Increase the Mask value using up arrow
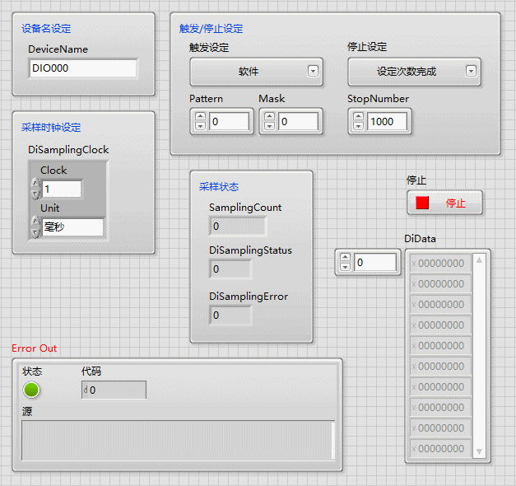The height and width of the screenshot is (486, 516). [269, 117]
